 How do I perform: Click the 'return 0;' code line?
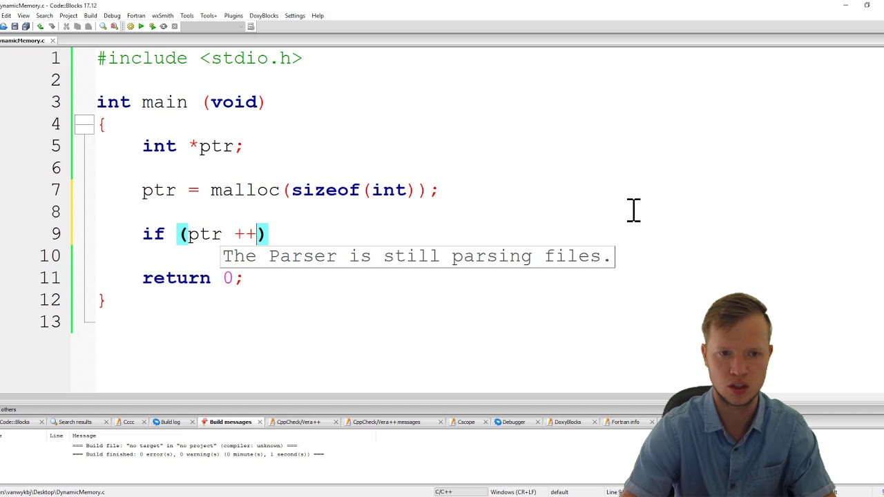tap(193, 278)
